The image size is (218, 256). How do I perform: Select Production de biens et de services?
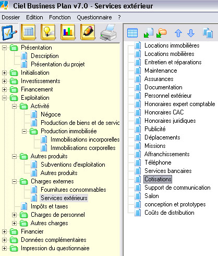[80, 123]
